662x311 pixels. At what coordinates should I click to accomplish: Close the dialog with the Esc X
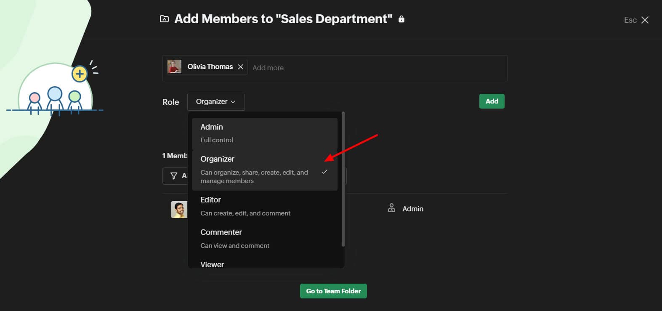tap(644, 20)
